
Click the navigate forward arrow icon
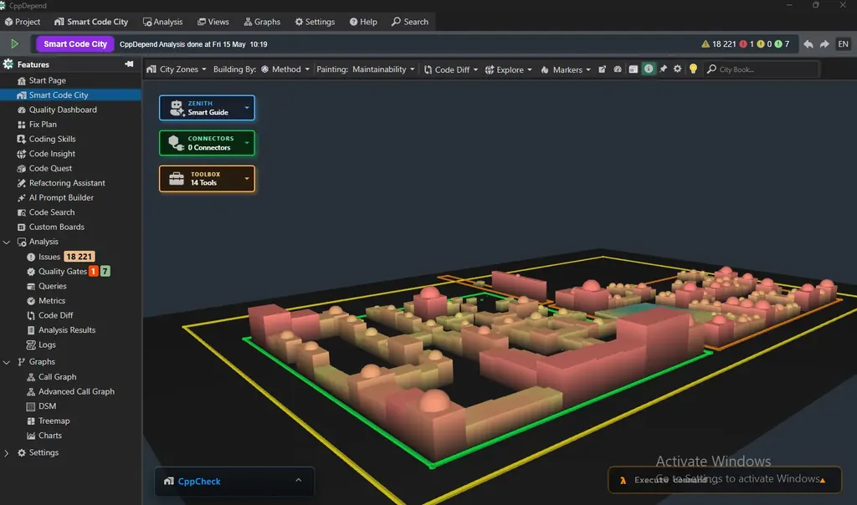824,44
